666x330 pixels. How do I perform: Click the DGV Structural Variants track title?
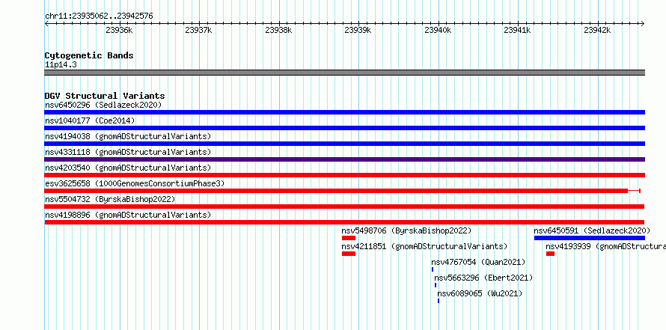[105, 96]
